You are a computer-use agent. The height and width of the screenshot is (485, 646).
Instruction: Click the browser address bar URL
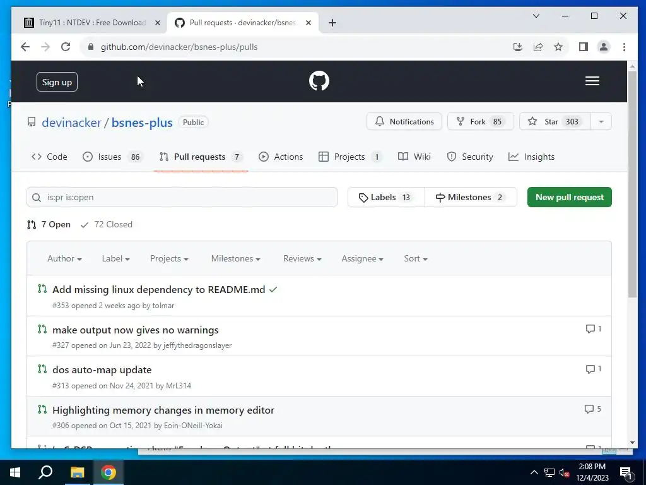tap(179, 47)
